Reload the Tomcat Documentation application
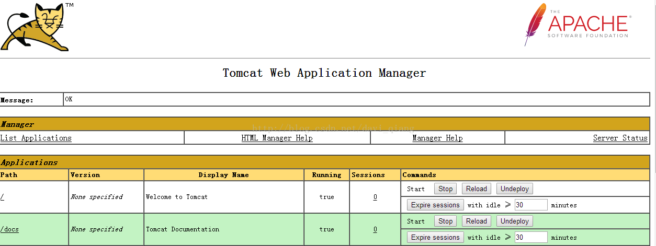 point(477,221)
